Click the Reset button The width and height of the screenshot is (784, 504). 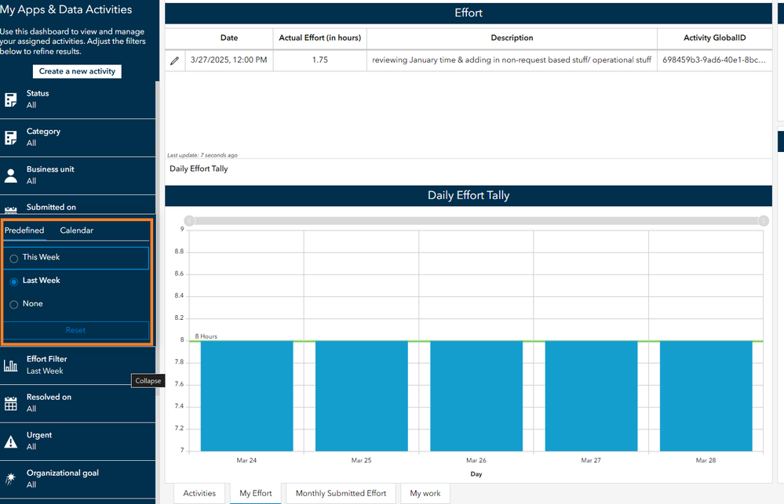click(x=75, y=330)
